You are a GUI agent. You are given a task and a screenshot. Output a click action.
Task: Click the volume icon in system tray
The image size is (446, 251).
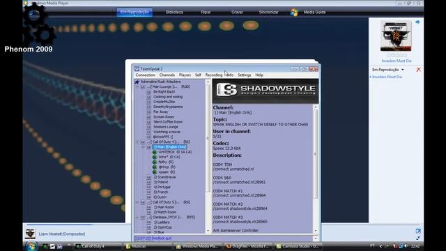click(406, 246)
